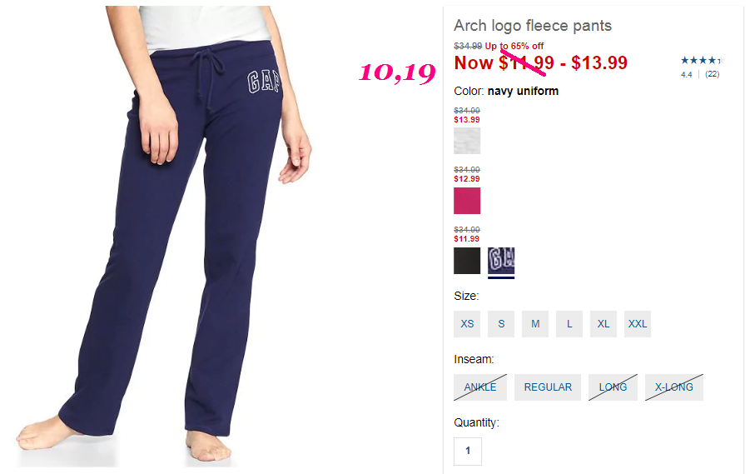The height and width of the screenshot is (474, 750).
Task: Click the Quantity input field
Action: [468, 451]
